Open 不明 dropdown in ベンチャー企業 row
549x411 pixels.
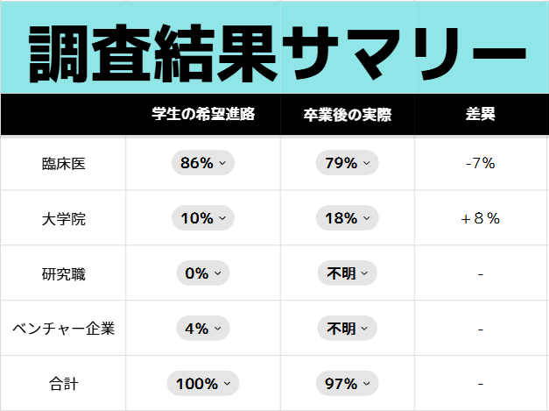(x=347, y=329)
